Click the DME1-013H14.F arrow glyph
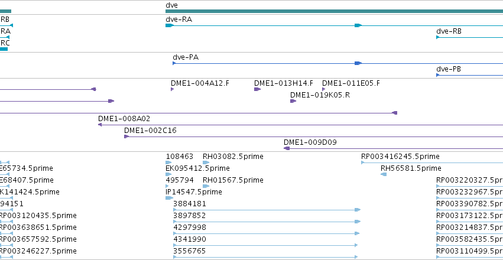The width and height of the screenshot is (503, 260). 257,89
